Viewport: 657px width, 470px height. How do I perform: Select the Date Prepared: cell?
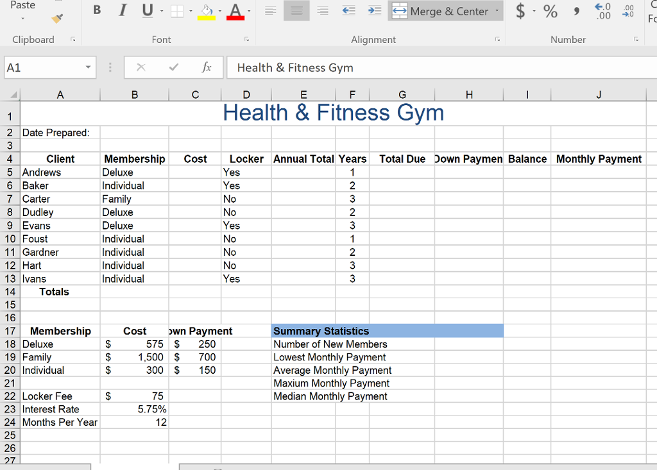60,132
